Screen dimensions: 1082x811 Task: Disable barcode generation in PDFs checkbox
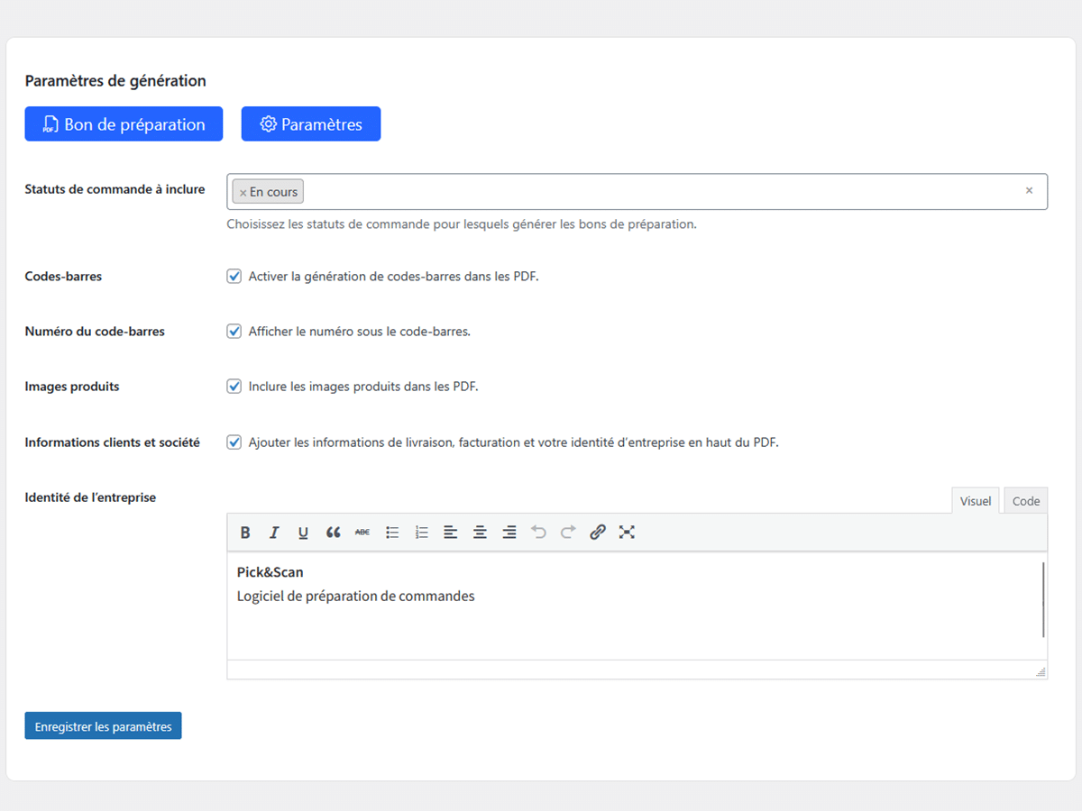[234, 277]
